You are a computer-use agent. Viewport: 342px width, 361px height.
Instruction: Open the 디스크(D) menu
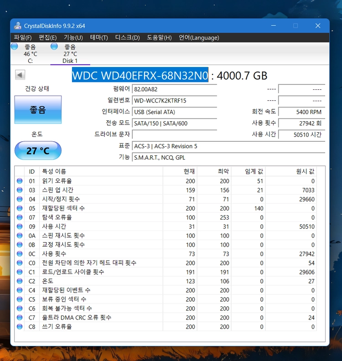pos(127,37)
